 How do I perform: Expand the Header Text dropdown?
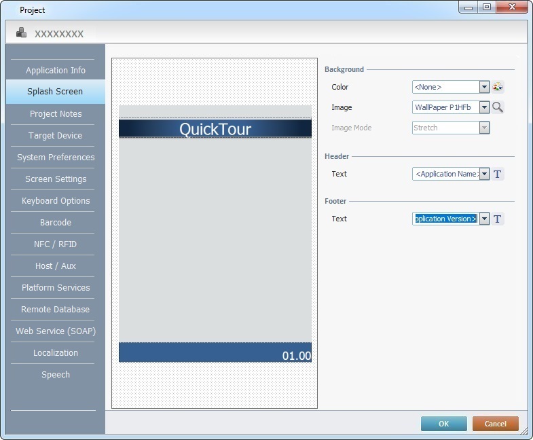[x=484, y=174]
